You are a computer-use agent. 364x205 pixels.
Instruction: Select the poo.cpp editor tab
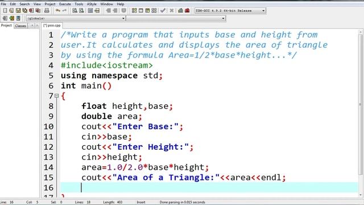52,25
